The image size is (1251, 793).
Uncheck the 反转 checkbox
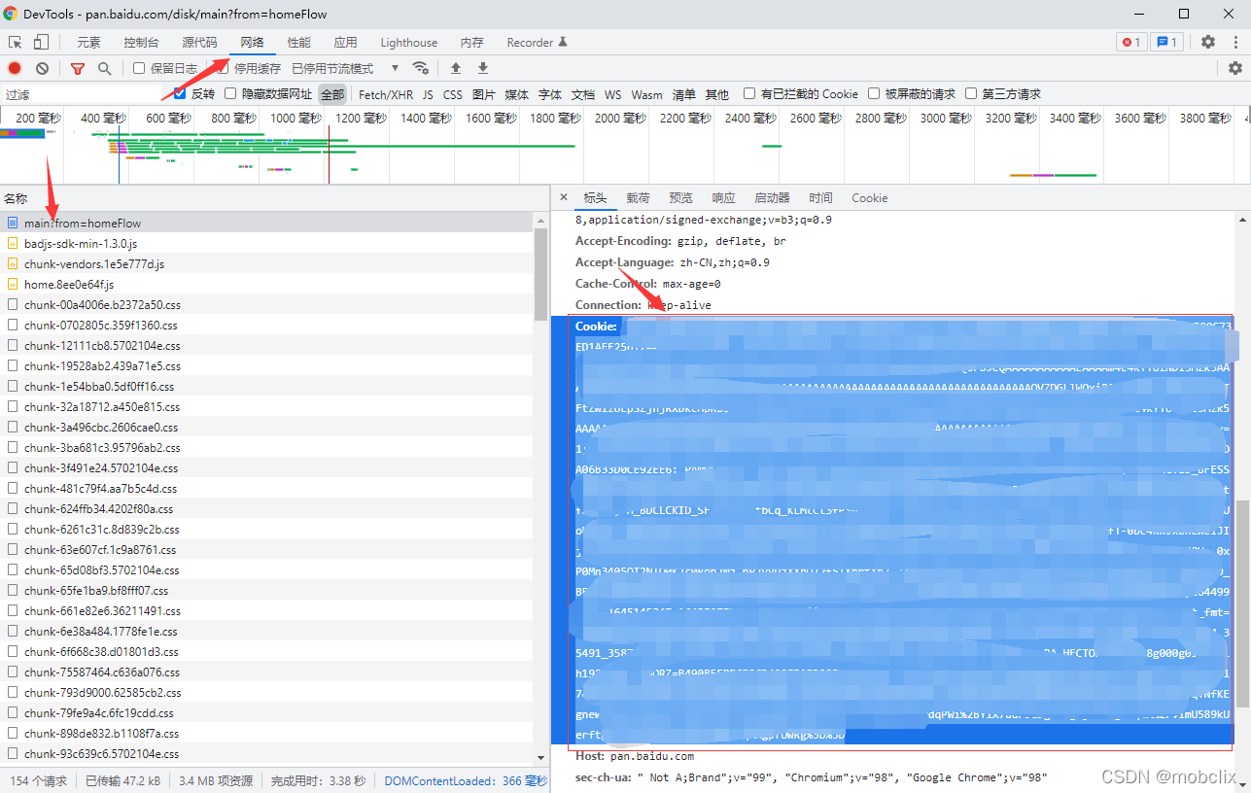coord(180,93)
